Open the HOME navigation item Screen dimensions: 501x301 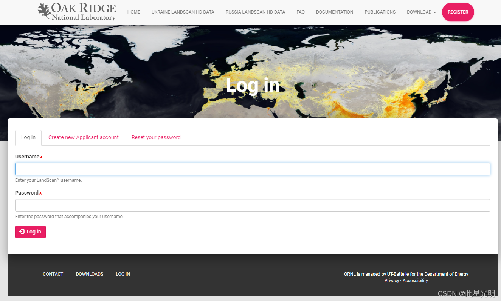pos(134,12)
